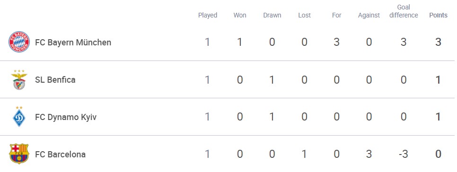Viewport: 457px width, 172px height.
Task: Click Barcelona's goal difference value -3
Action: 404,154
